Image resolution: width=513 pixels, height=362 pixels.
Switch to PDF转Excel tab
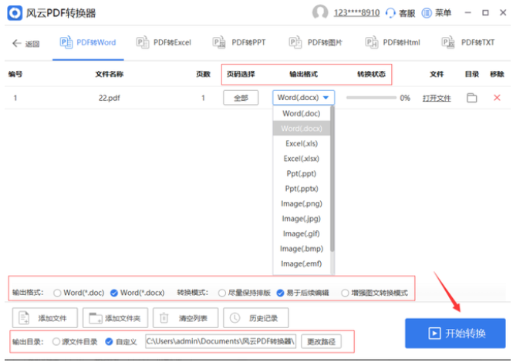coord(164,42)
